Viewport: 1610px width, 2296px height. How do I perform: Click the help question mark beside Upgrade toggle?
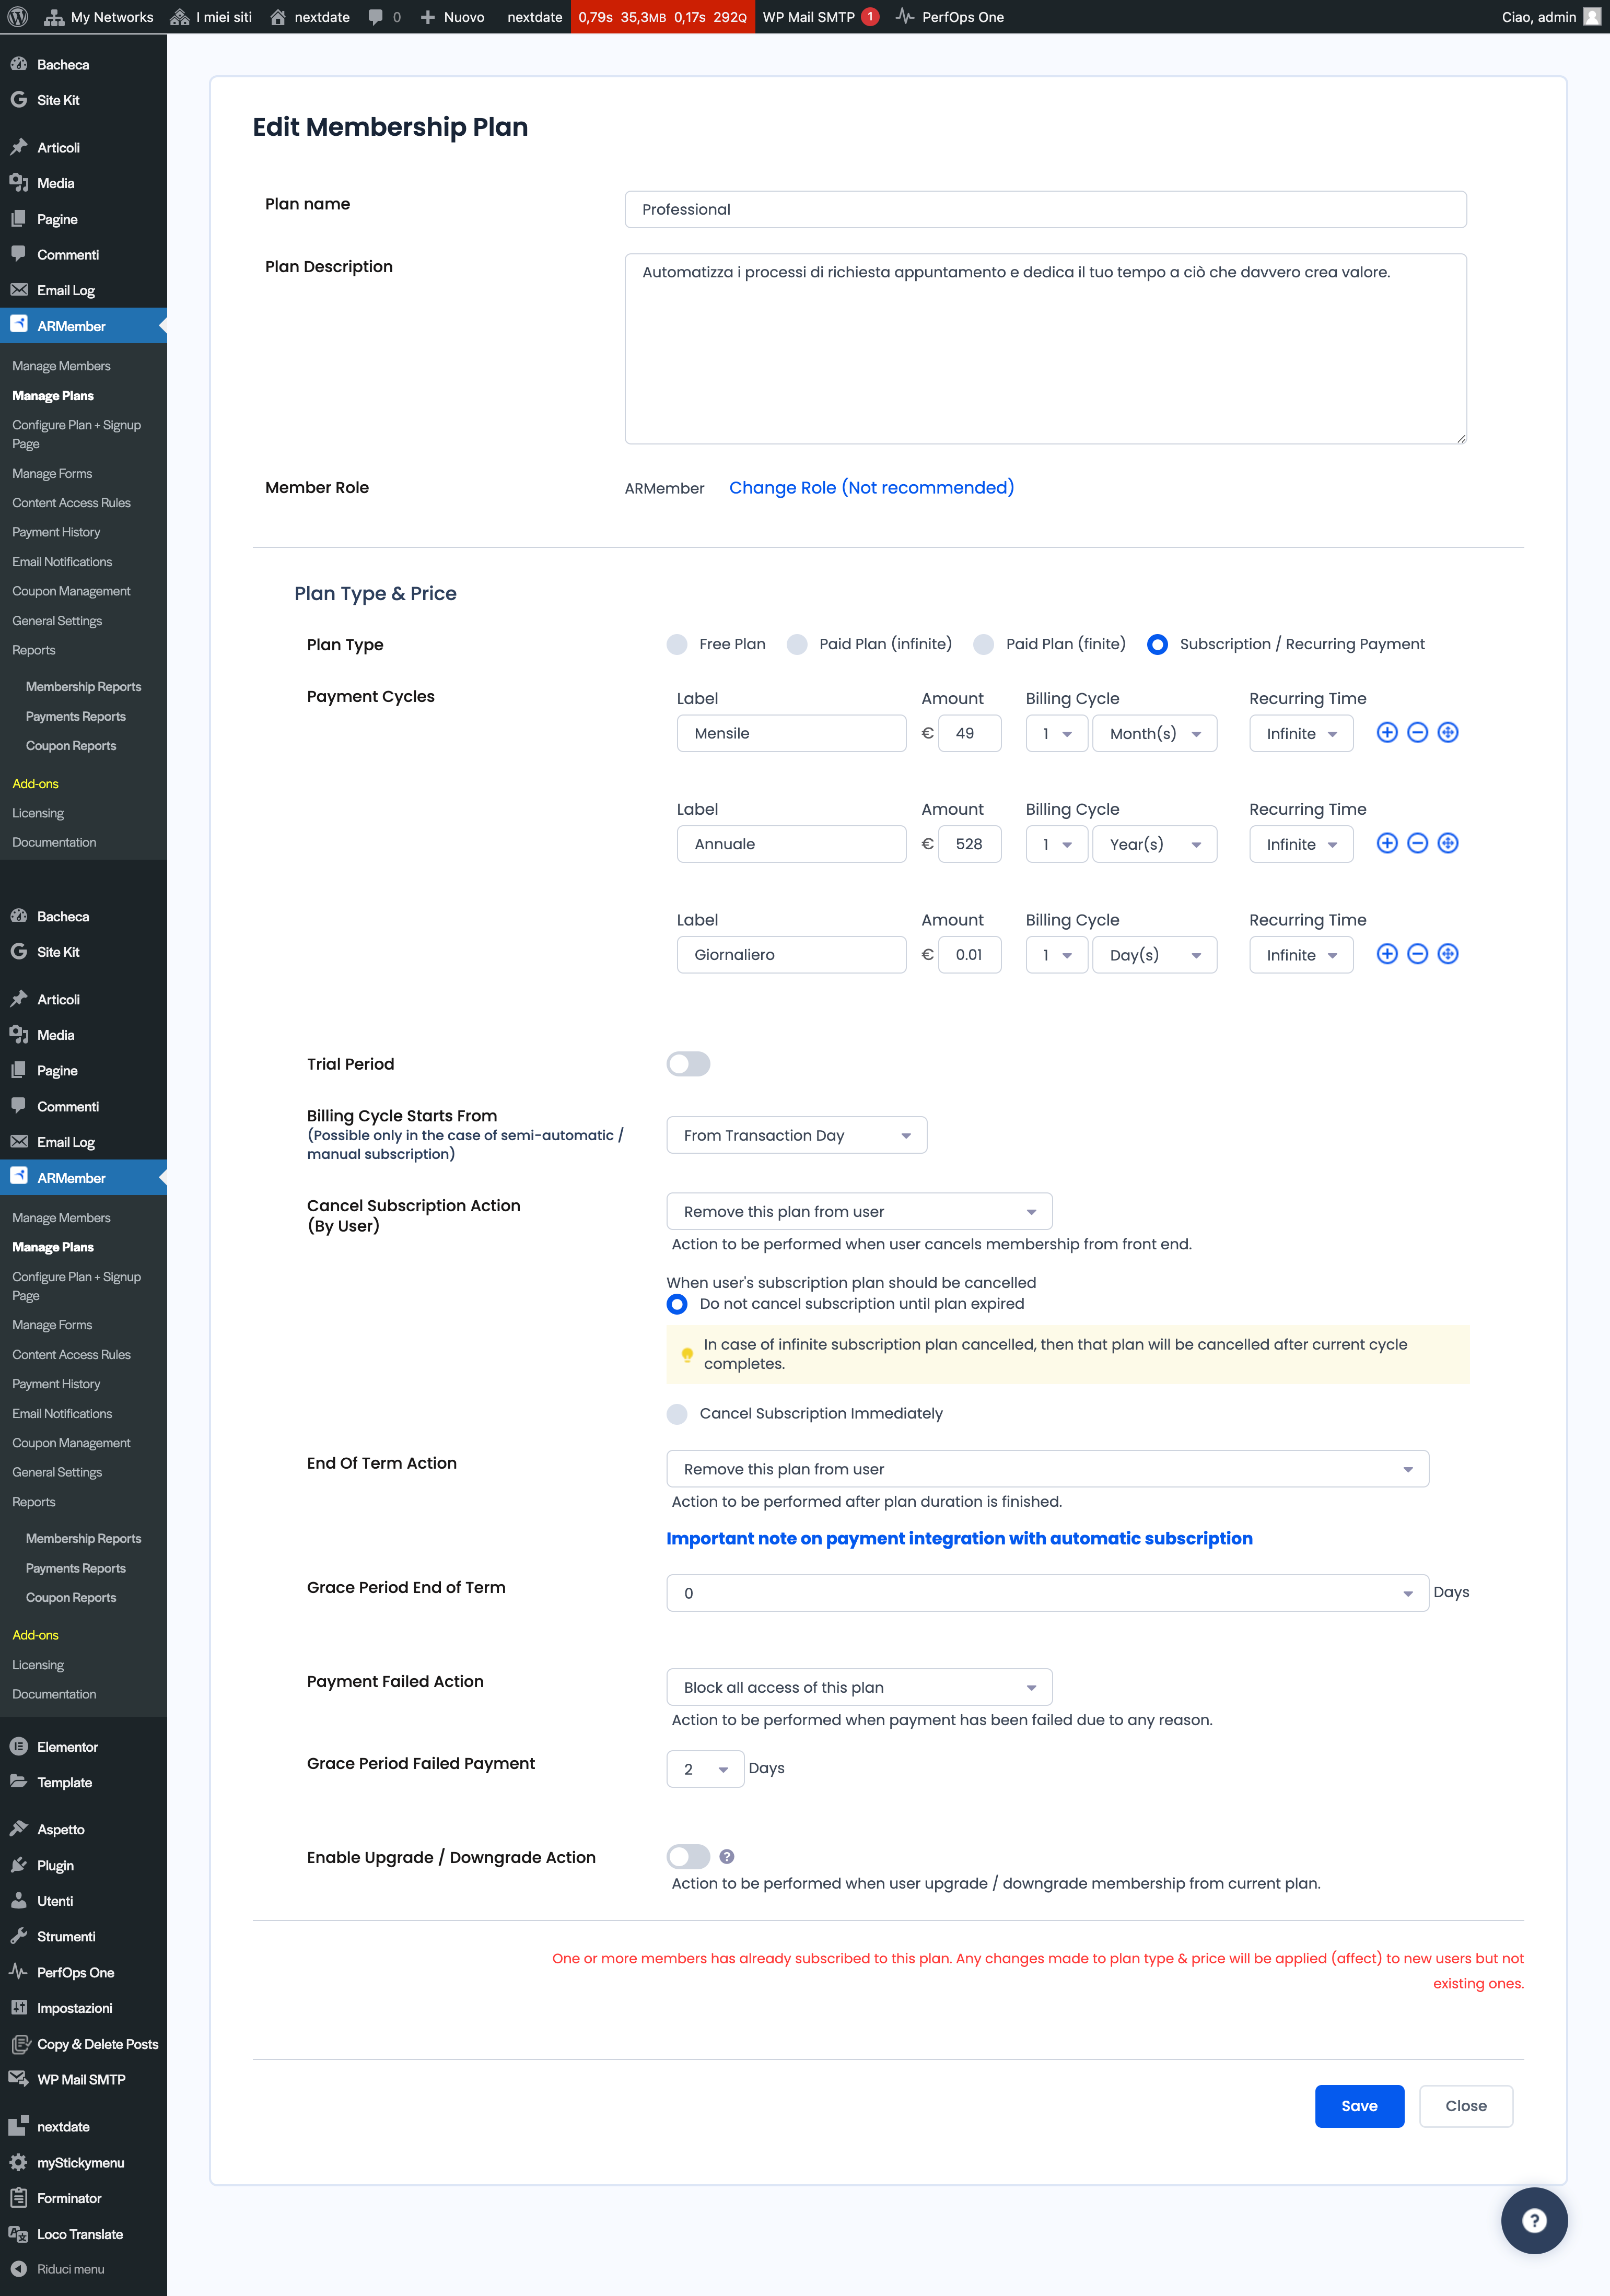click(727, 1856)
